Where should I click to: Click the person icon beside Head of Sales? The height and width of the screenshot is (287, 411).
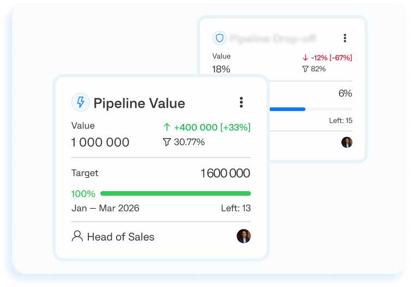click(77, 236)
